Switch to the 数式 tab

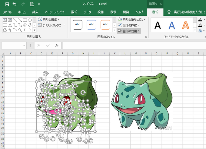tap(74, 12)
